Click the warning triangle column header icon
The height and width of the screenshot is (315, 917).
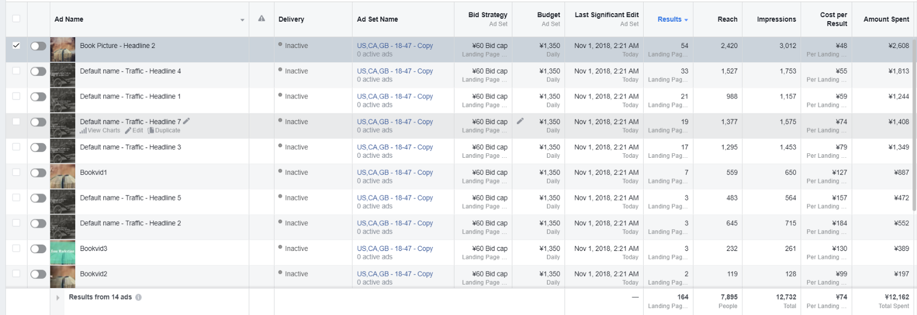[261, 18]
